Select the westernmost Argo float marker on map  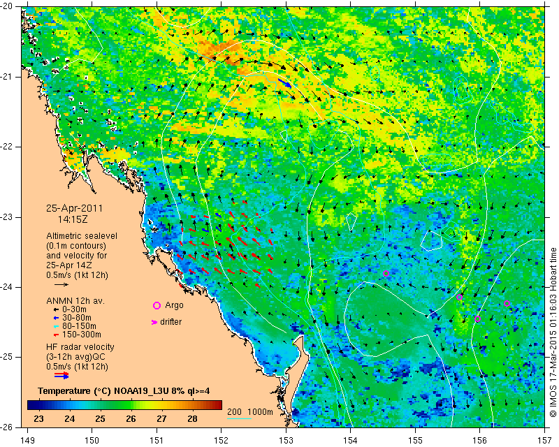pos(386,274)
